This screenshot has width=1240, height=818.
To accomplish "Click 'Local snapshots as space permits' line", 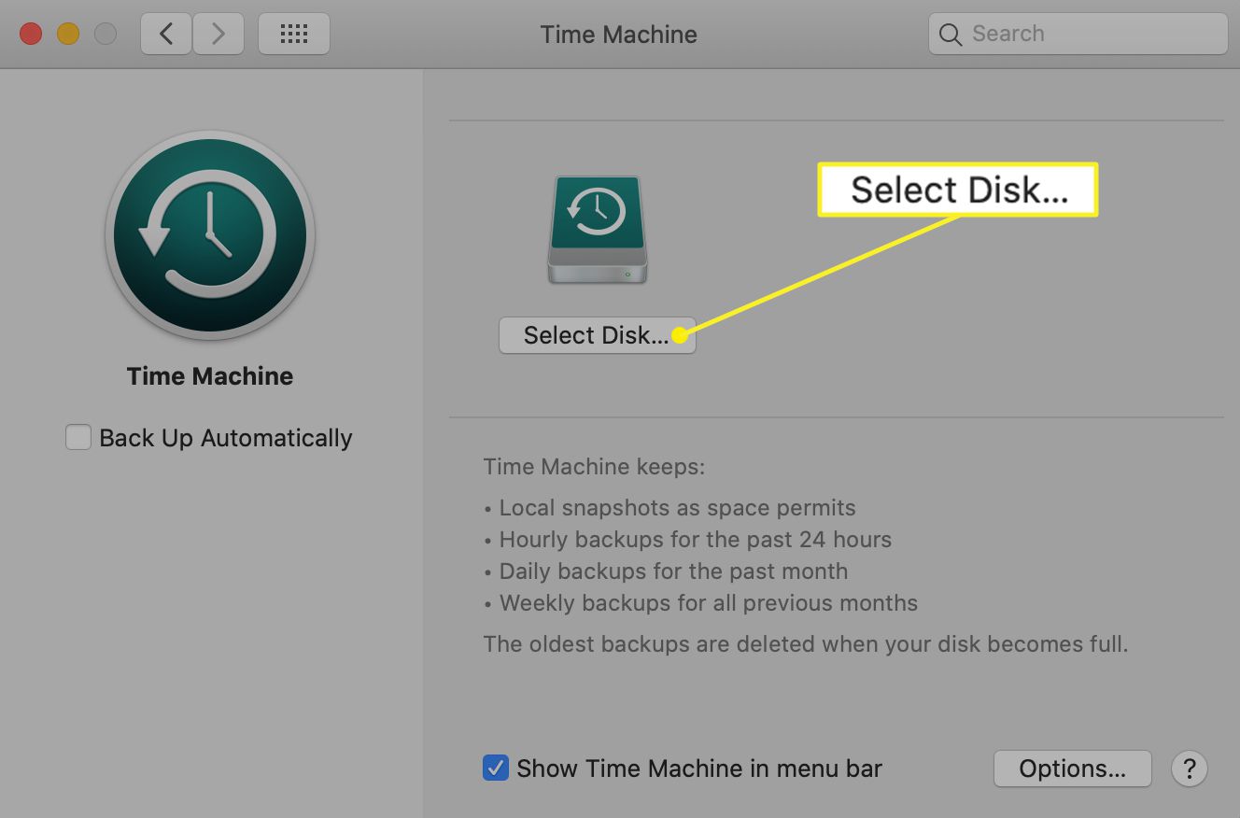I will [670, 508].
